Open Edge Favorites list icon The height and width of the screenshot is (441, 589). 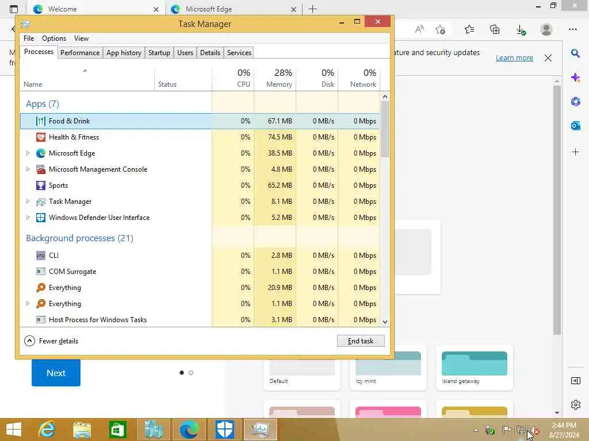coord(469,29)
